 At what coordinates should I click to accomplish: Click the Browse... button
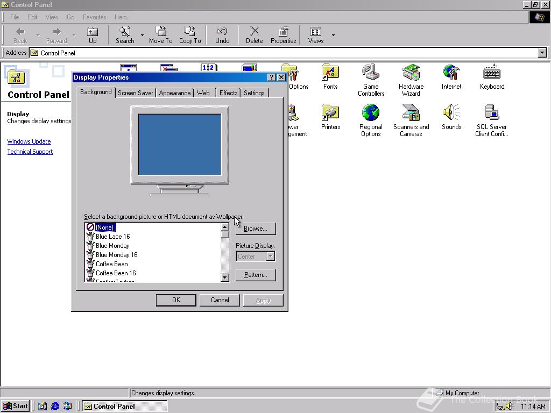point(255,229)
